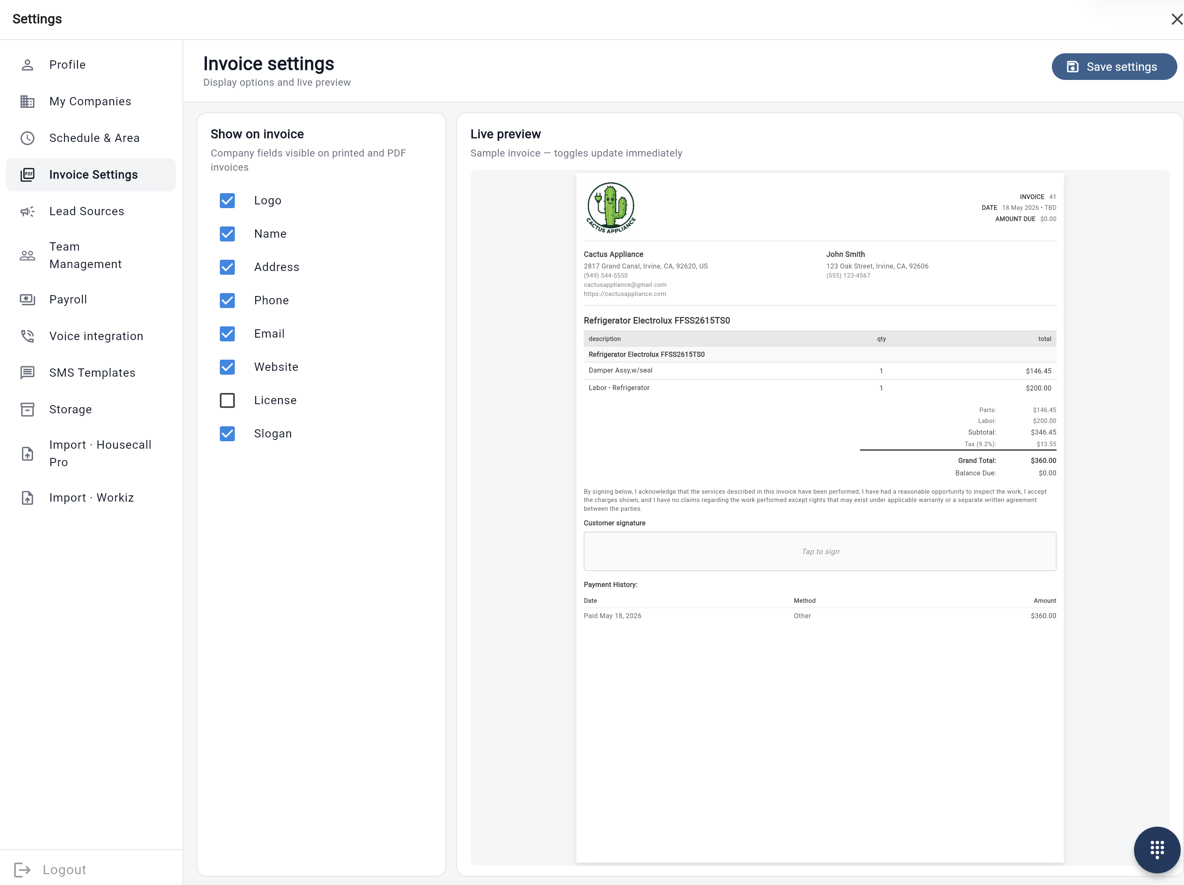Click the John Smith customer name
The image size is (1184, 885).
click(x=845, y=254)
